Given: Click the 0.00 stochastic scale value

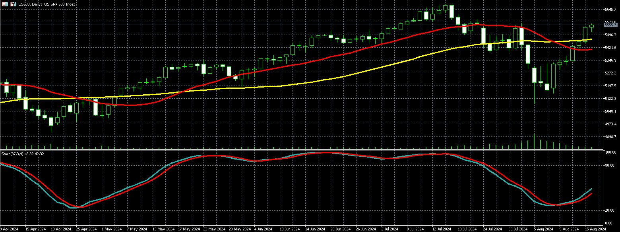Looking at the screenshot, I should pyautogui.click(x=609, y=223).
